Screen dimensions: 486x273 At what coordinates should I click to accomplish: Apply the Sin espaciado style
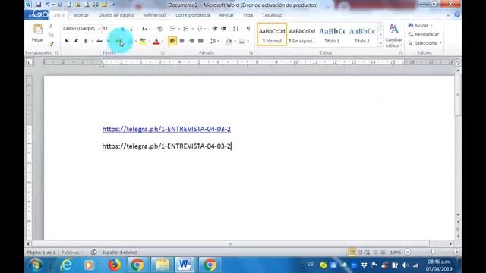point(302,34)
